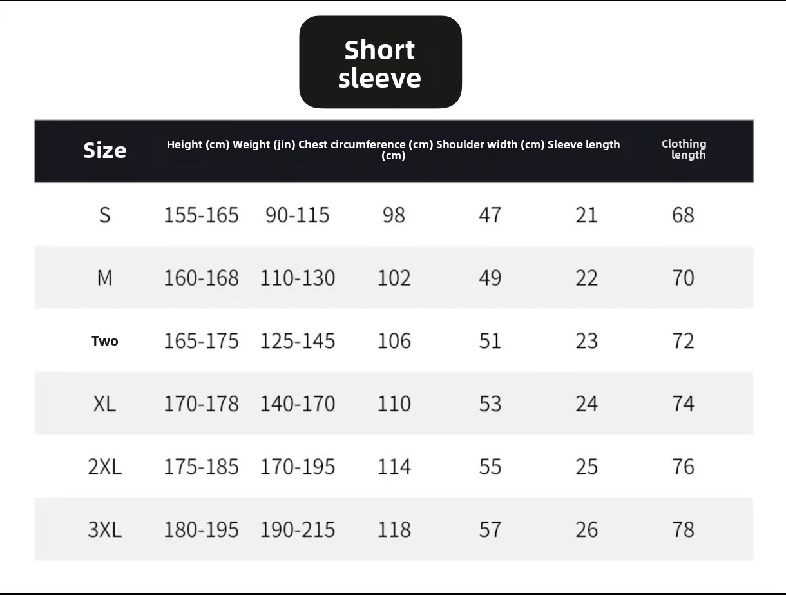Click the 110-130 weight value
786x595 pixels.
click(298, 278)
